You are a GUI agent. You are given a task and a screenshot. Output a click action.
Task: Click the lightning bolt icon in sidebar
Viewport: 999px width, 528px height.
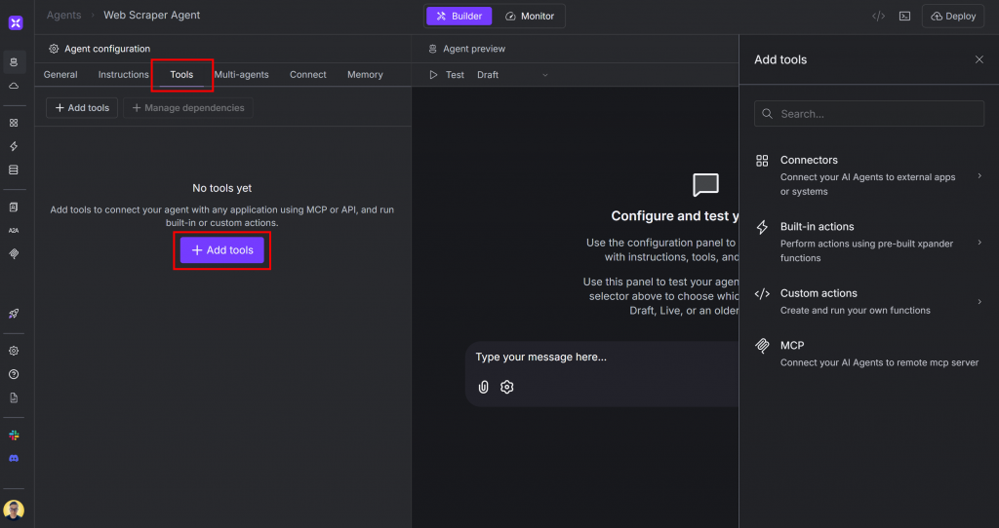[14, 146]
